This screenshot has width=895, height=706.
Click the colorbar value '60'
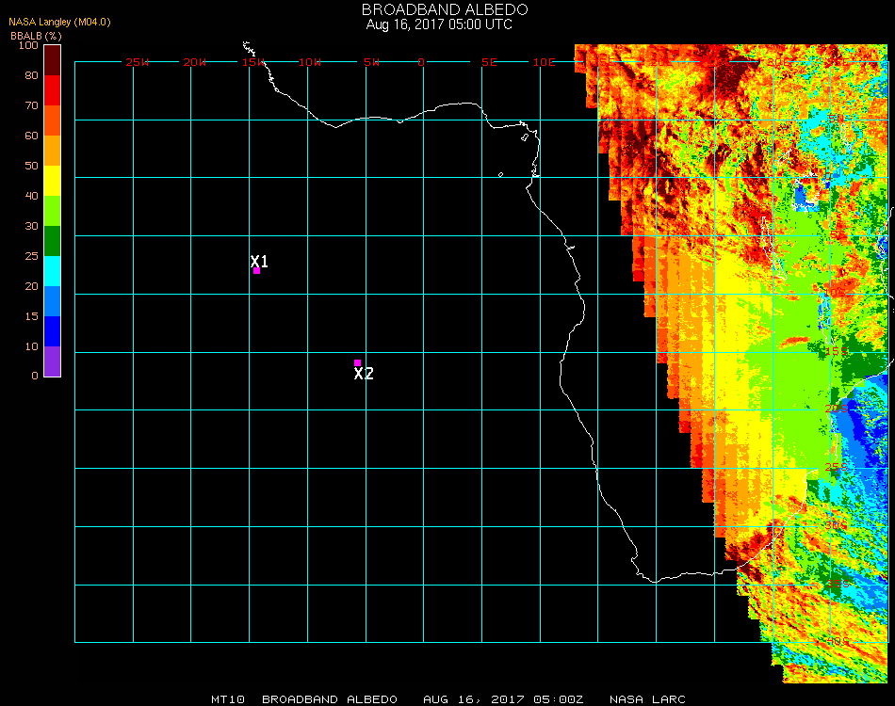[x=31, y=136]
